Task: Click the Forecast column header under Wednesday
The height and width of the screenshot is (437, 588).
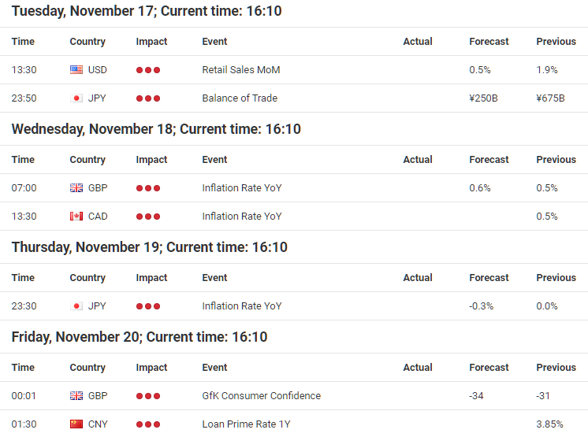Action: pyautogui.click(x=489, y=160)
